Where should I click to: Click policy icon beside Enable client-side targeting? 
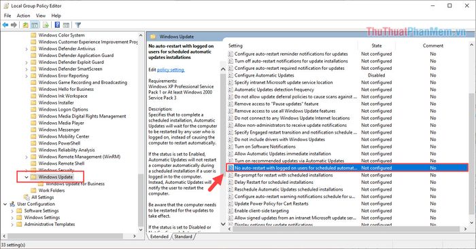[x=231, y=211]
